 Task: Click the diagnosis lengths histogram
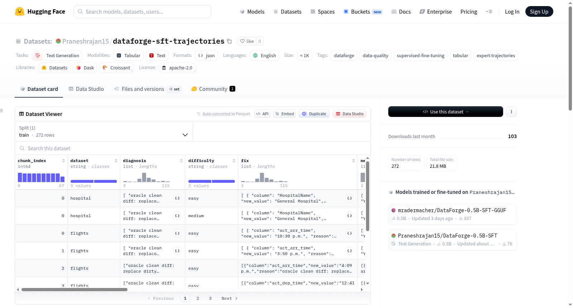pos(146,177)
